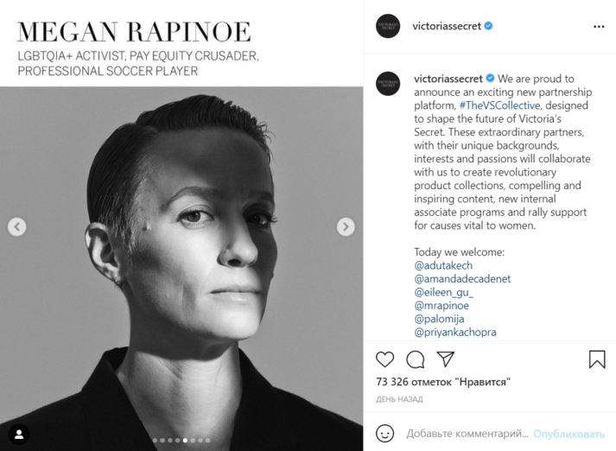The width and height of the screenshot is (616, 451).
Task: Go back to the previous carousel photo
Action: (x=17, y=226)
